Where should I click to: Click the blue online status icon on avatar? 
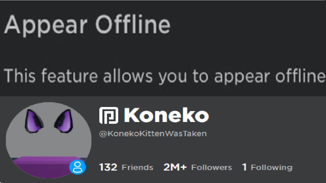(x=78, y=167)
